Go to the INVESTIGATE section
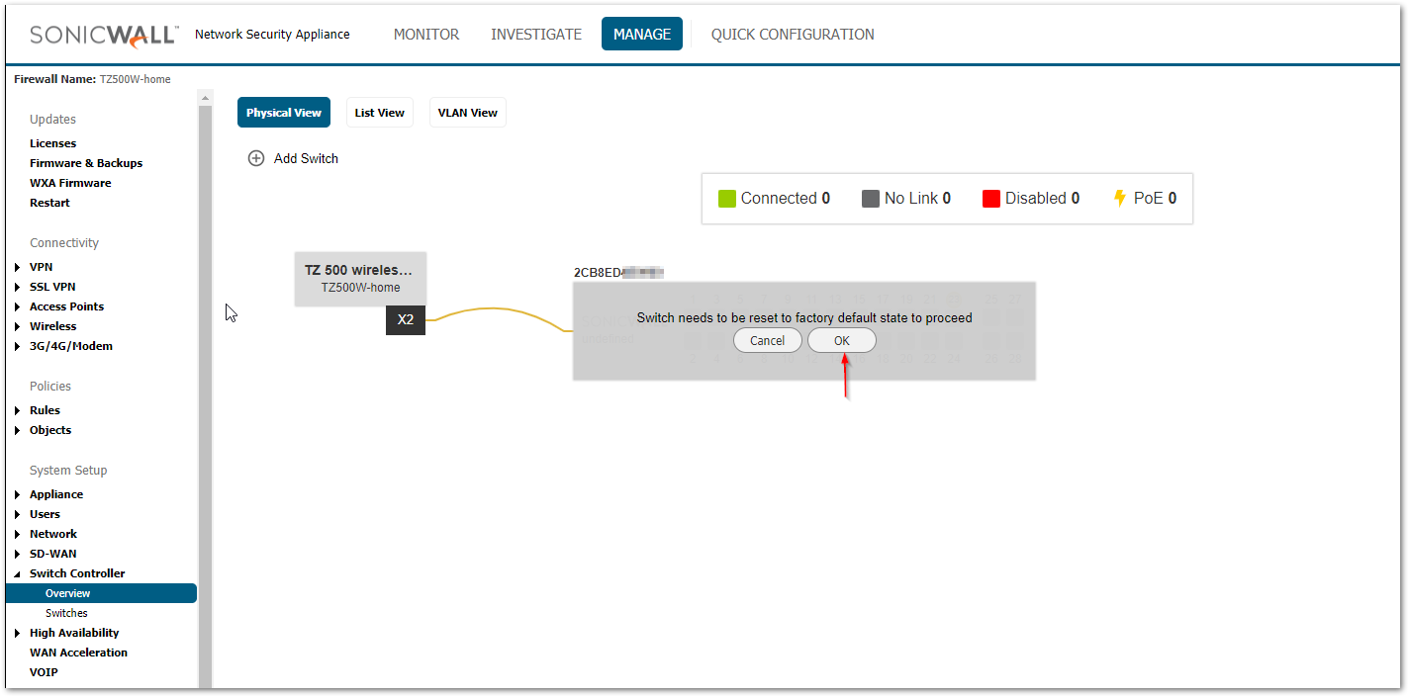This screenshot has height=697, width=1409. tap(536, 34)
